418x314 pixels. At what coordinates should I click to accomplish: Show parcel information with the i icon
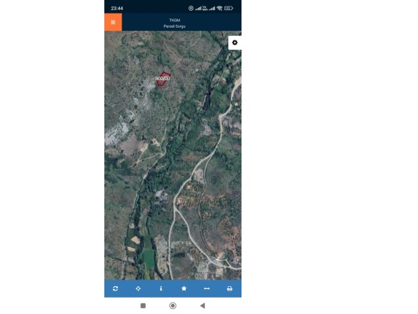click(x=161, y=288)
